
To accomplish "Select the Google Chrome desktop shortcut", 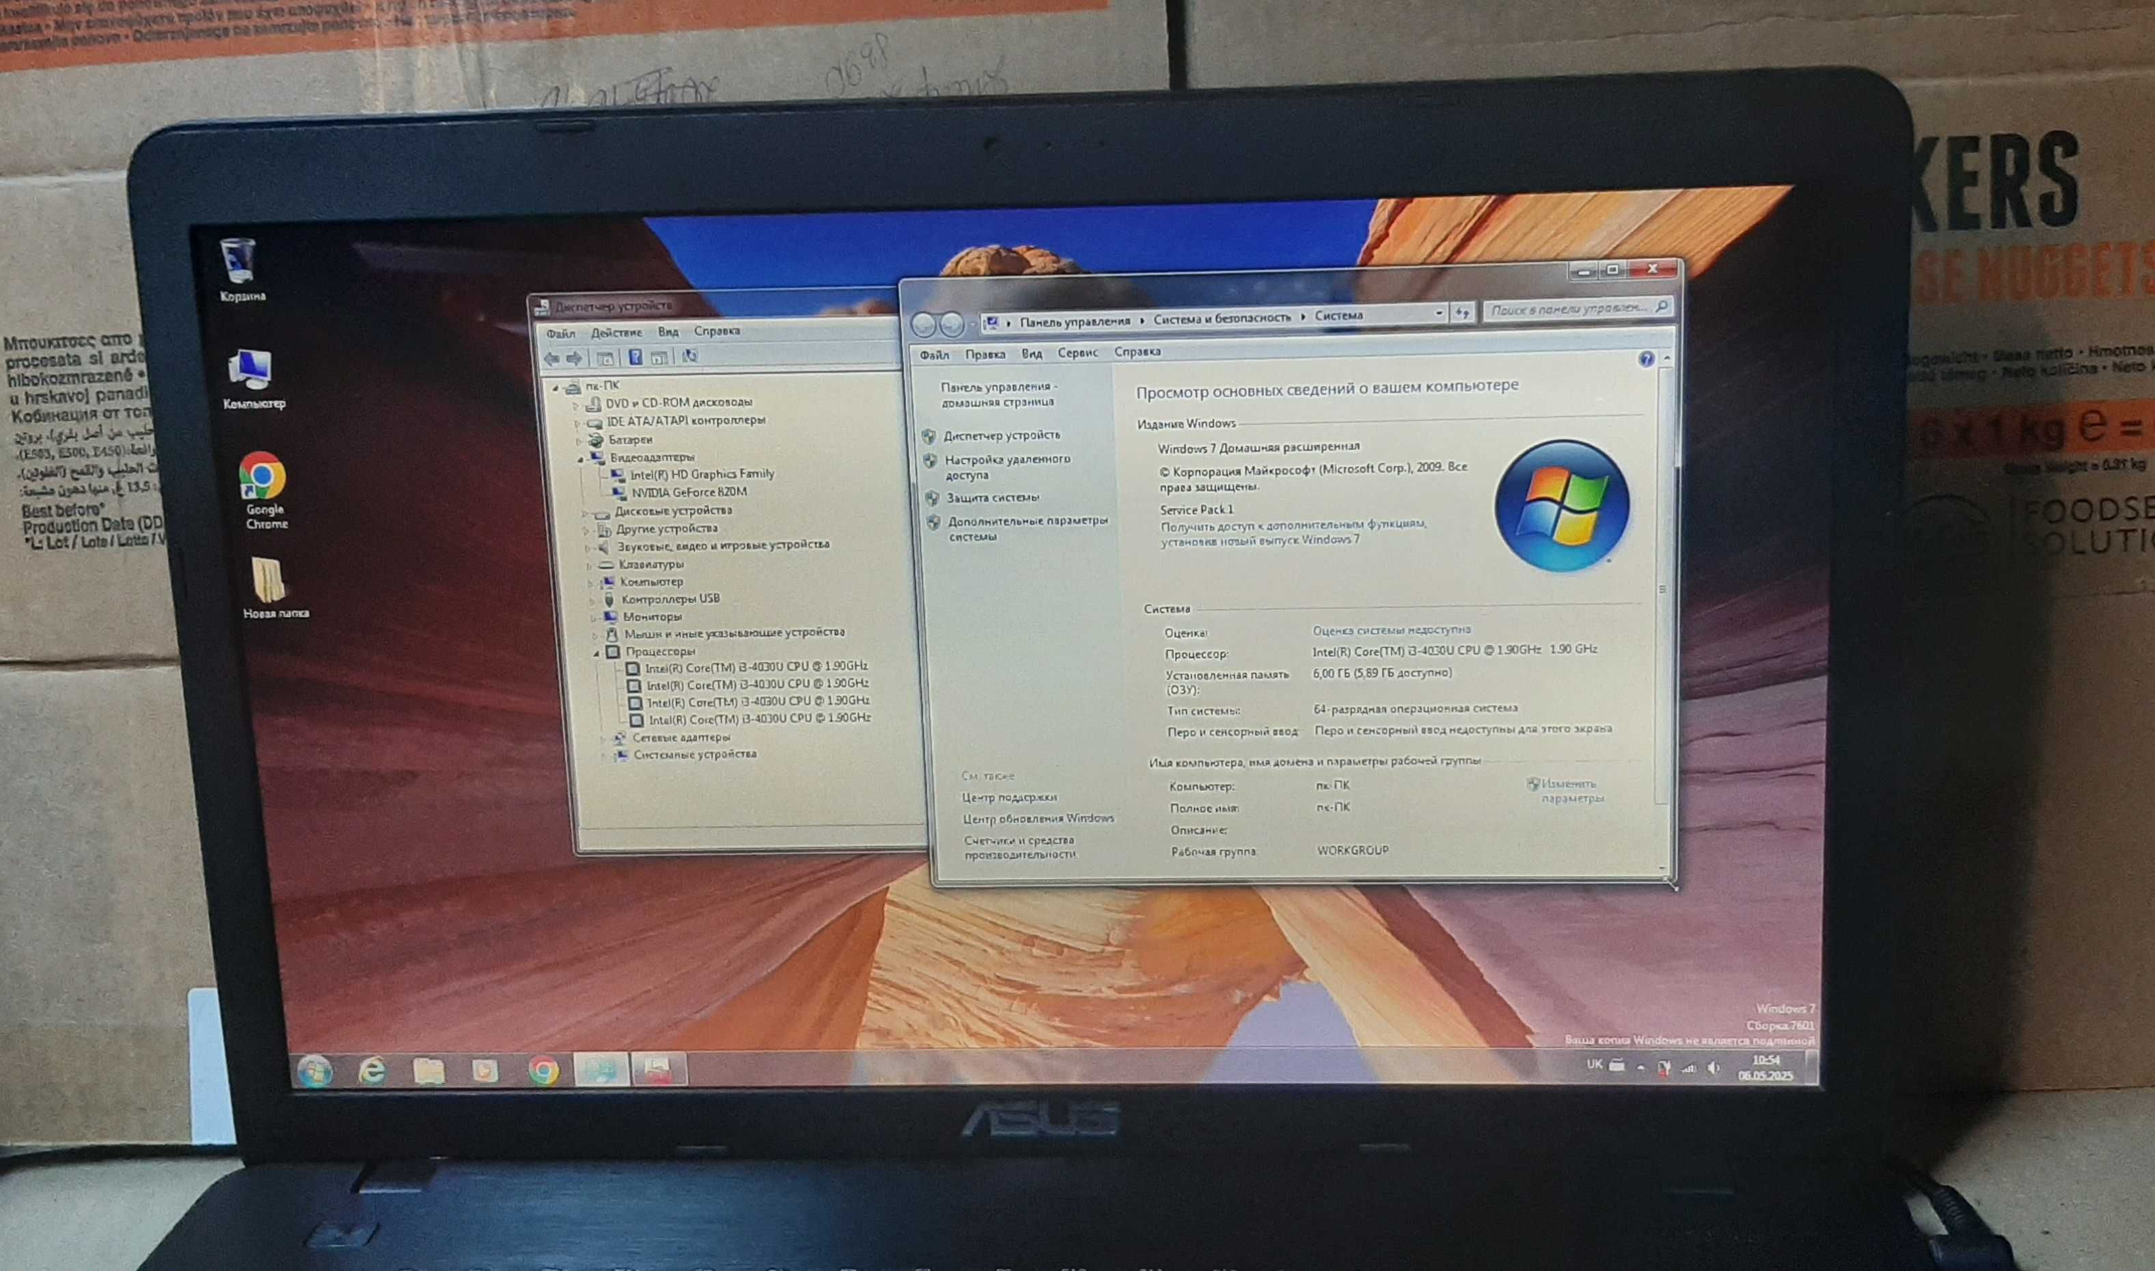I will 264,490.
